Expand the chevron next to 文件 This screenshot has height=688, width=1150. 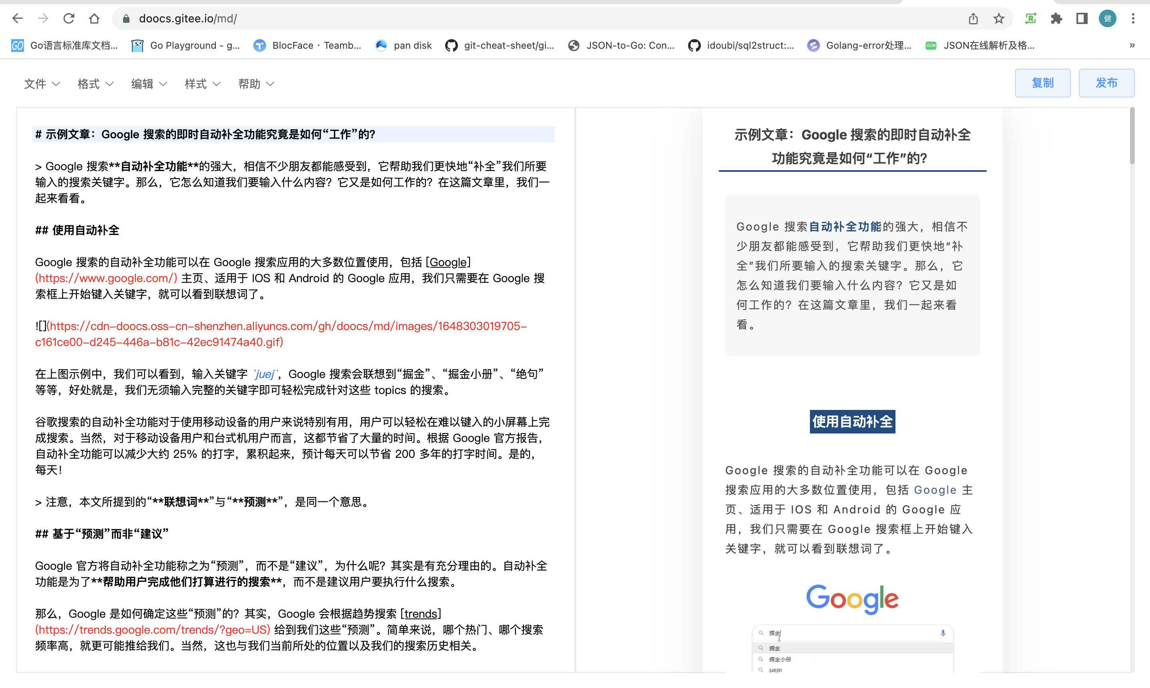point(56,84)
